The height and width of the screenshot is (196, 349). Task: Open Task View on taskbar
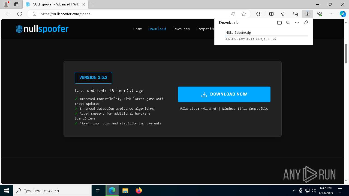click(x=98, y=191)
